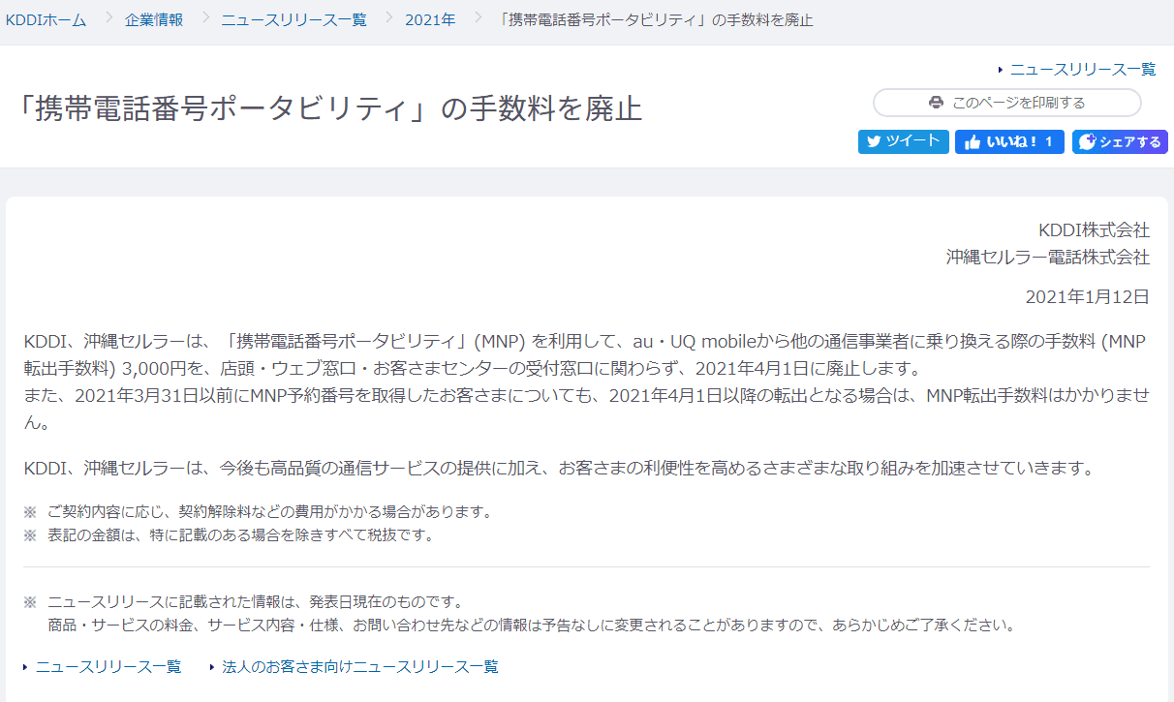Click the thumbs-up いいね！ icon

[973, 142]
